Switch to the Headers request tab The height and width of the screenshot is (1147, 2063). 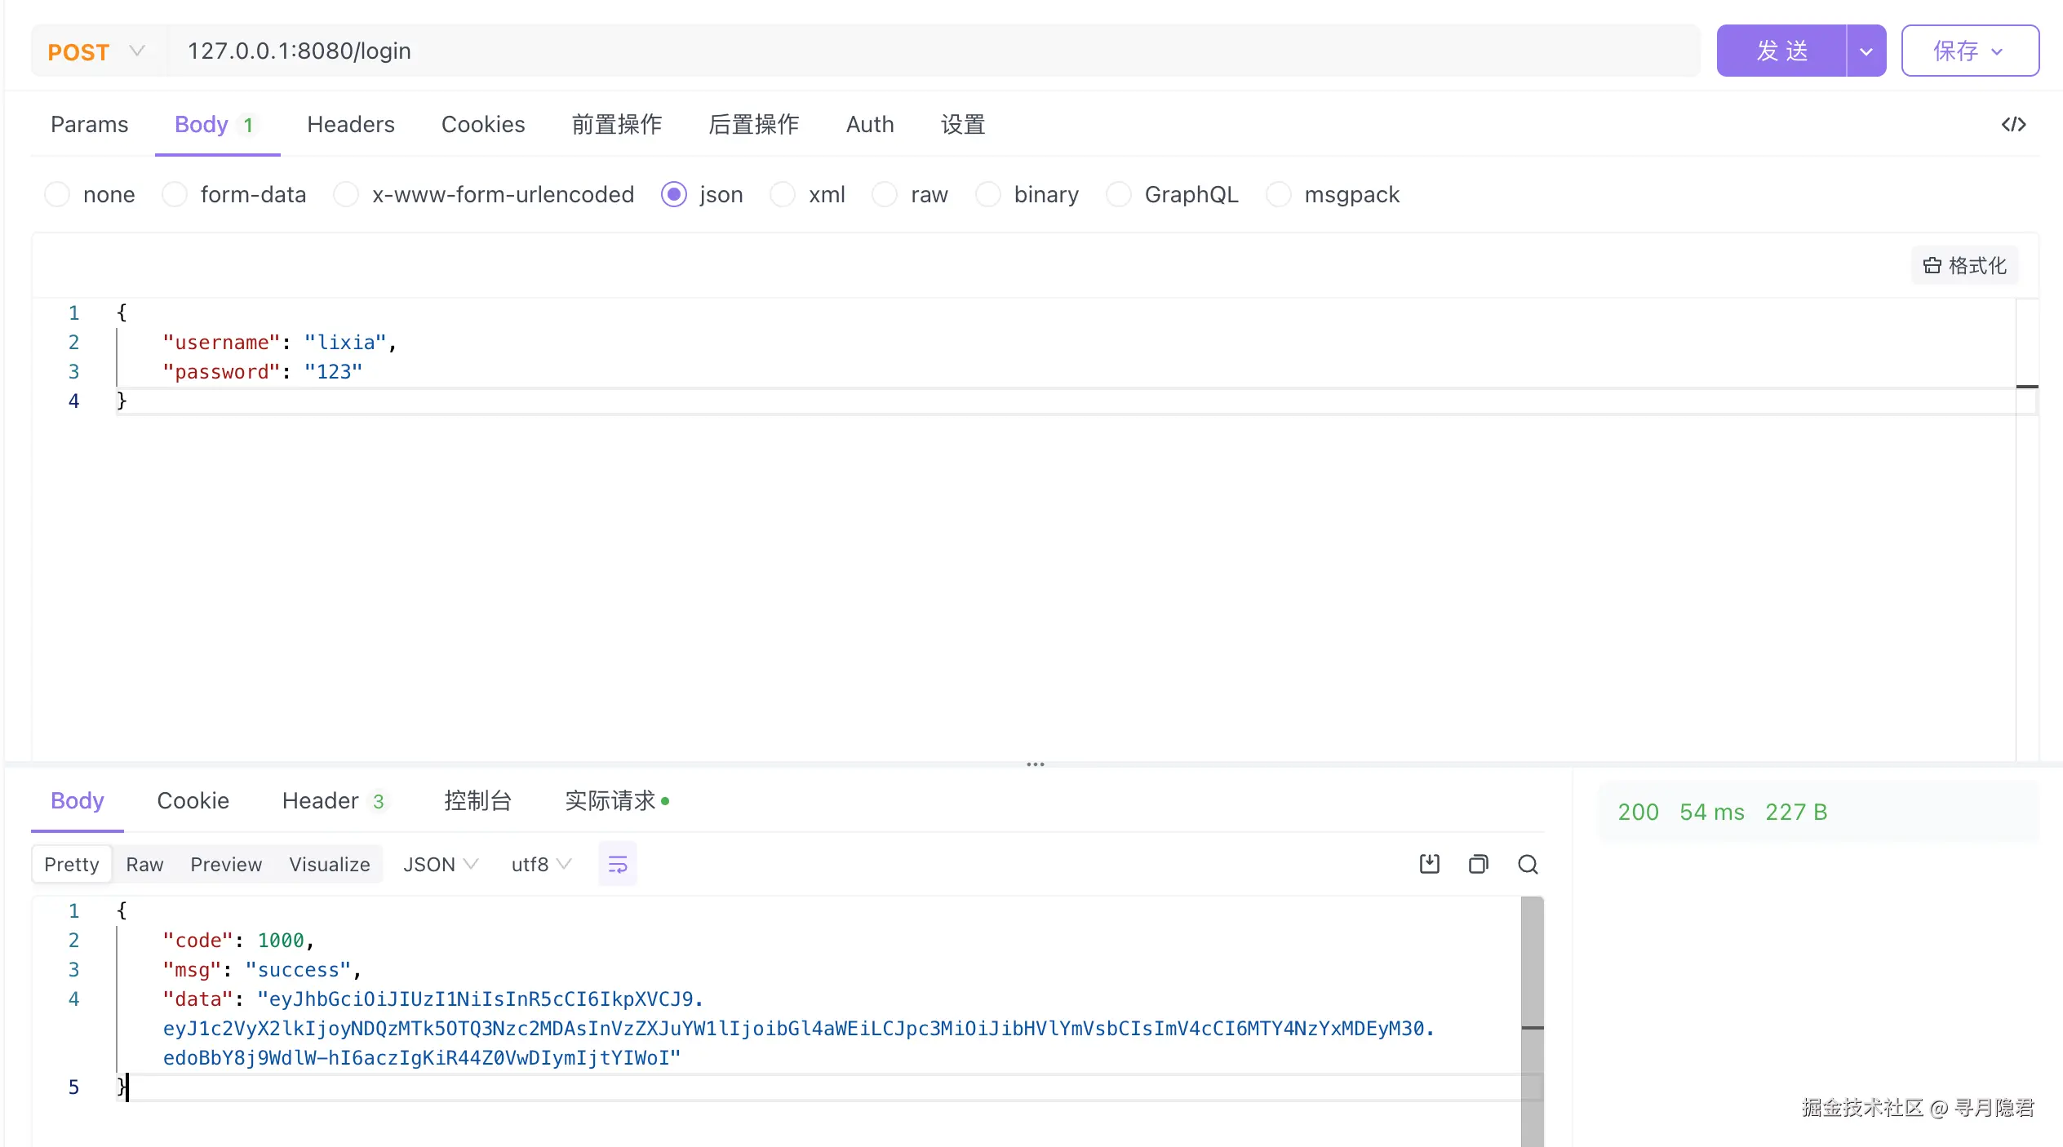pos(351,124)
